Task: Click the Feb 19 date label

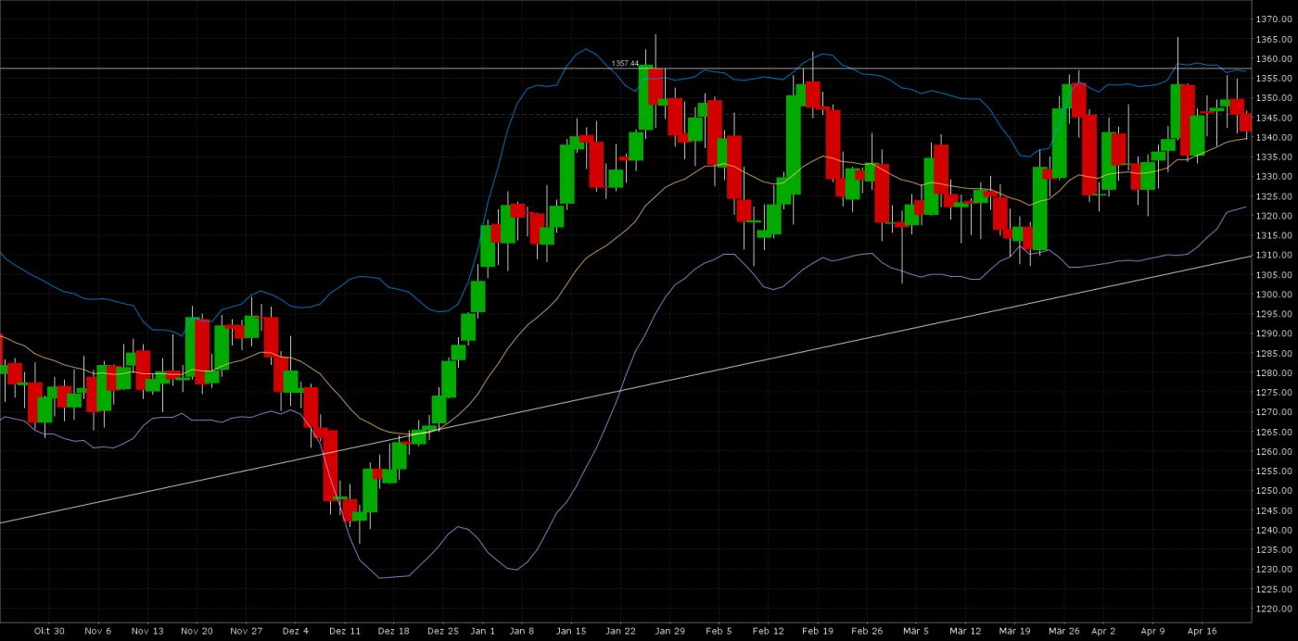Action: [x=817, y=630]
